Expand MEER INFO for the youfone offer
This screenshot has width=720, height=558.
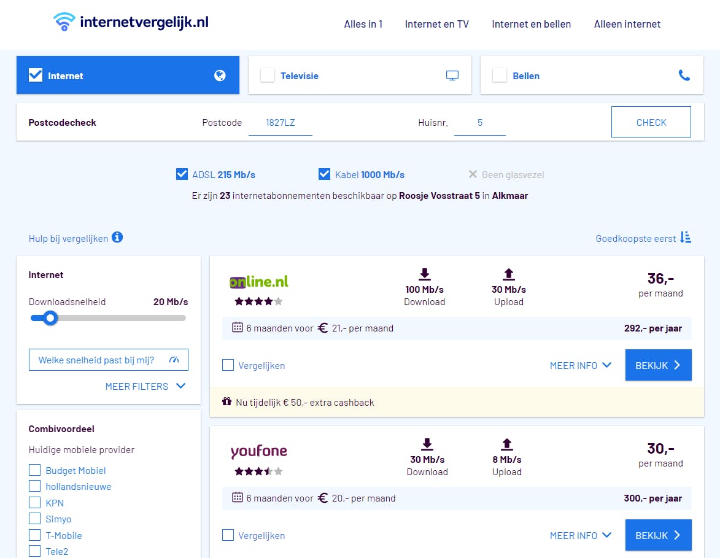581,535
